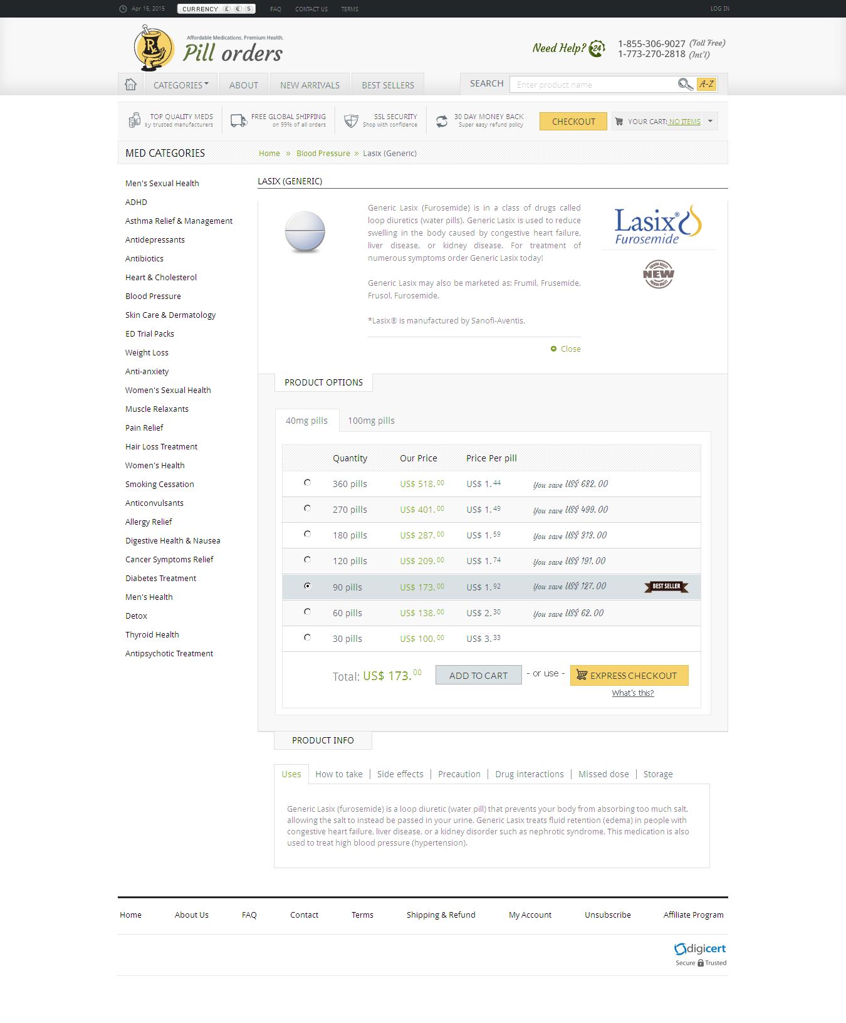Open the Shipping & Refund footer link
846x1023 pixels.
tap(441, 915)
